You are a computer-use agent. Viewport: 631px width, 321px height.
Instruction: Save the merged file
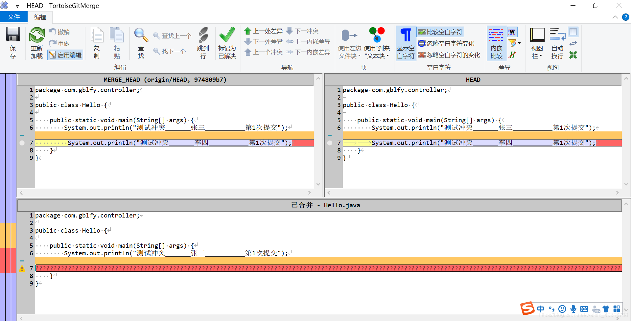tap(13, 43)
